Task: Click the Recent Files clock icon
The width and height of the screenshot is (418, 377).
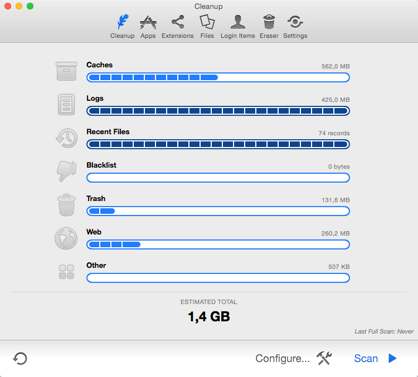Action: (67, 138)
